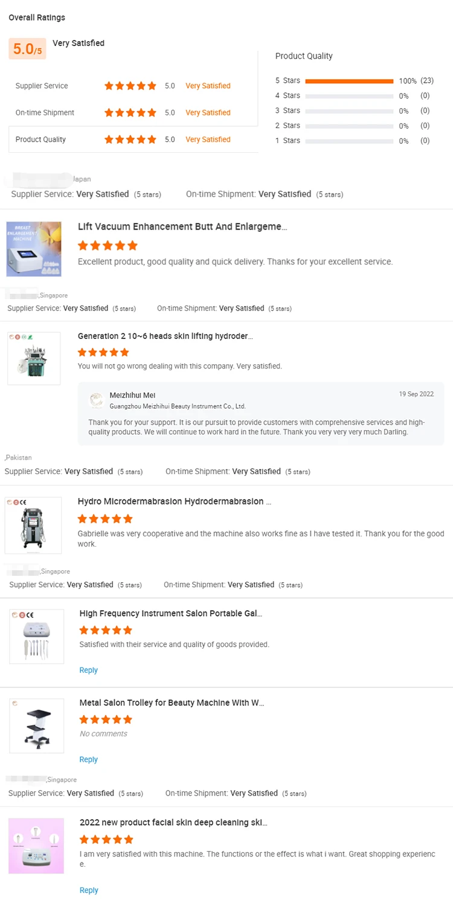Reply to the 2022 facial skin review

pyautogui.click(x=89, y=890)
